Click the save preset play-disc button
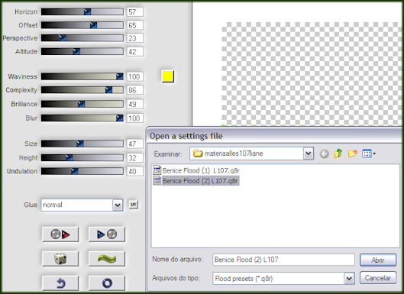This screenshot has height=294, width=404. tap(107, 234)
